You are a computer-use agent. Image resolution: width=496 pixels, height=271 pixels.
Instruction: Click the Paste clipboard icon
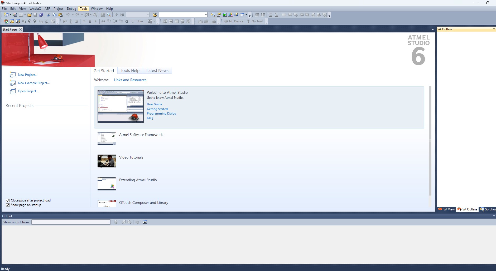pyautogui.click(x=60, y=15)
